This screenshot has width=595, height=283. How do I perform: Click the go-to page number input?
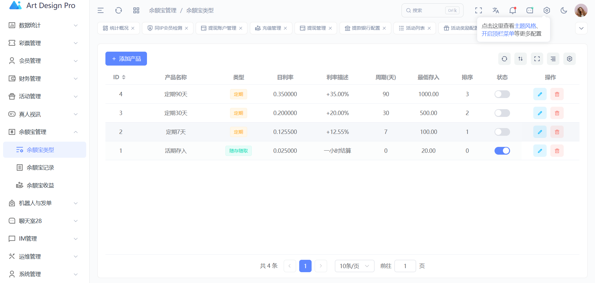click(x=405, y=266)
